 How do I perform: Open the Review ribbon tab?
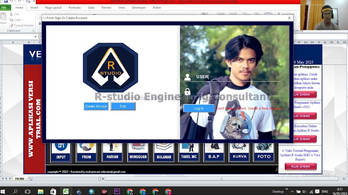pyautogui.click(x=106, y=8)
